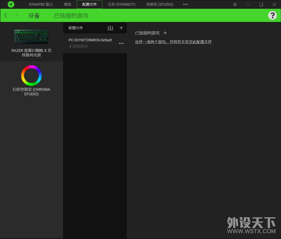Go forward with the right arrow
This screenshot has height=239, width=281.
(16, 15)
